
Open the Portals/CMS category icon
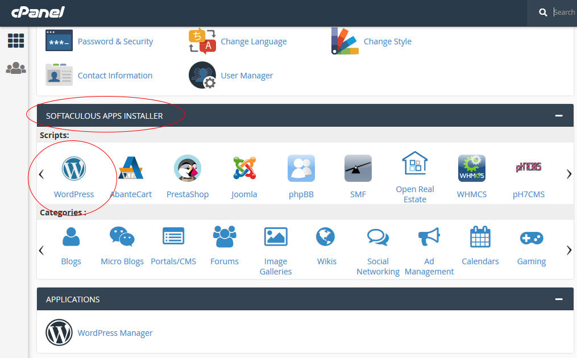(x=173, y=236)
